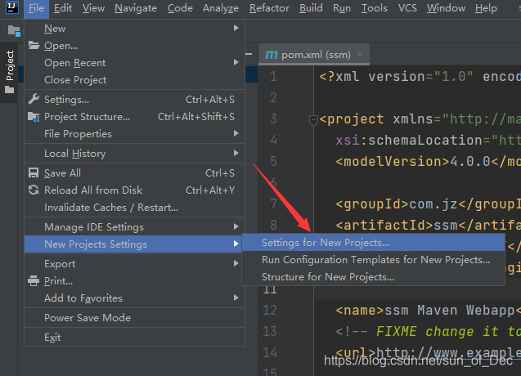Choose Close Project from File menu
This screenshot has width=521, height=376.
(135, 80)
